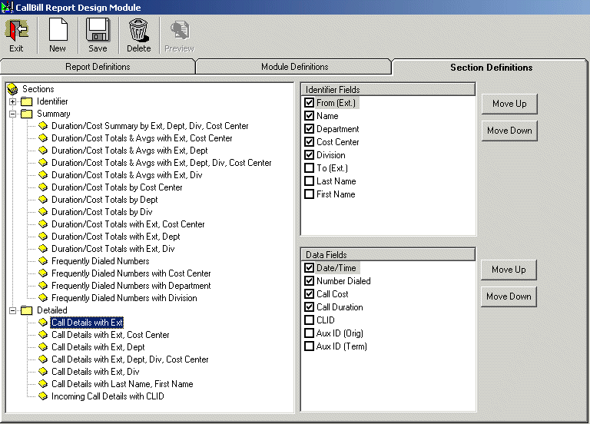Uncheck the Cost Center checkbox

tap(310, 142)
